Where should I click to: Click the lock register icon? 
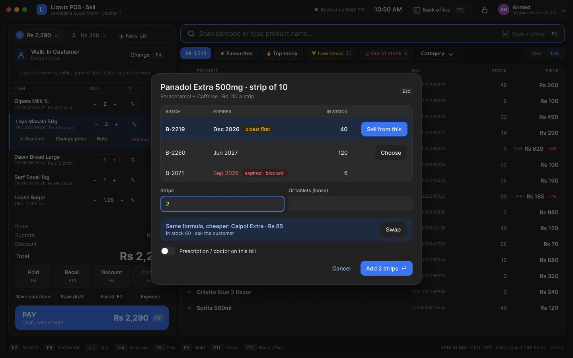tap(484, 10)
